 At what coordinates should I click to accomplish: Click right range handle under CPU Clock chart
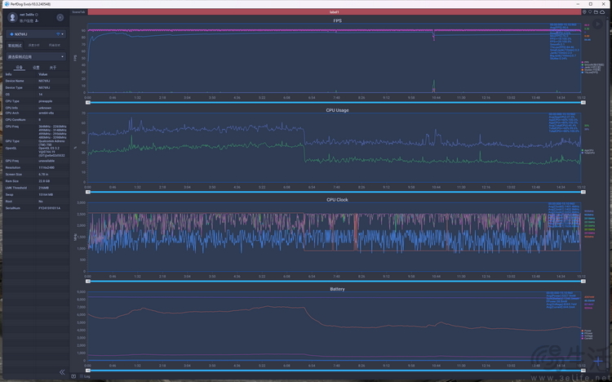pyautogui.click(x=583, y=282)
